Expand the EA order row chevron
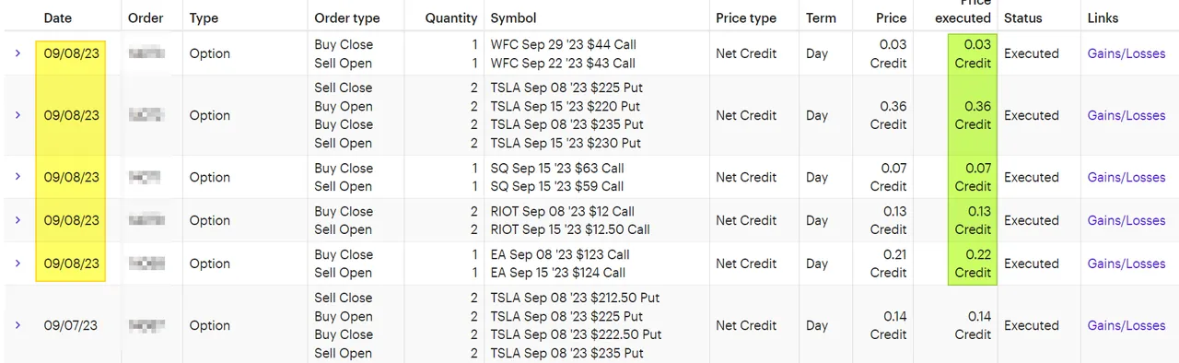The image size is (1179, 363). pos(17,263)
